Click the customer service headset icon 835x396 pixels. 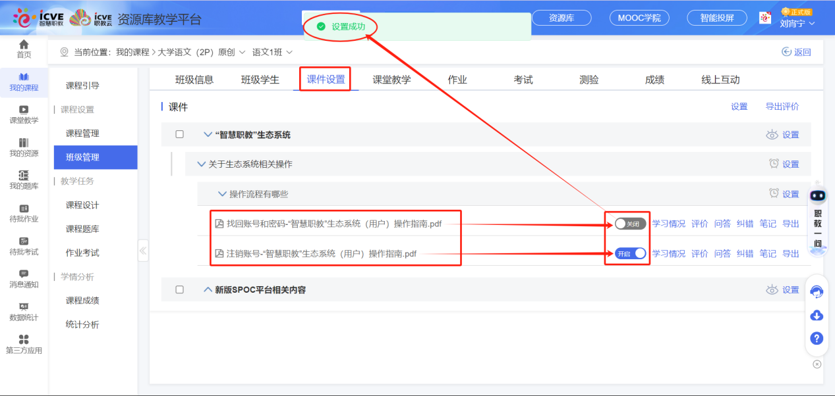(x=816, y=293)
